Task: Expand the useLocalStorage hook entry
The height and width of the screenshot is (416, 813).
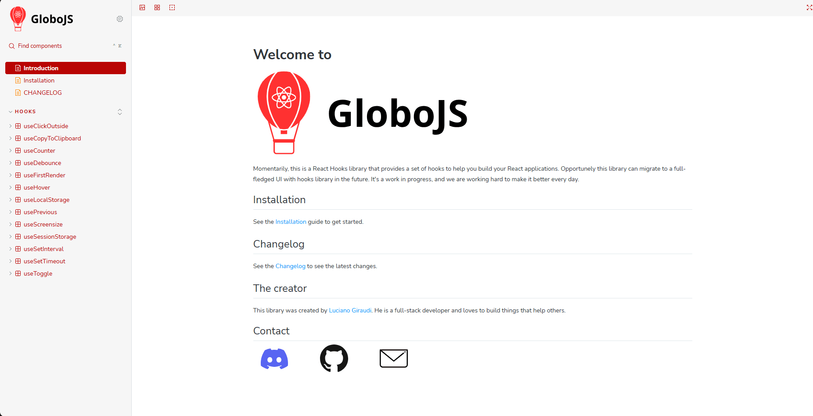Action: tap(10, 200)
